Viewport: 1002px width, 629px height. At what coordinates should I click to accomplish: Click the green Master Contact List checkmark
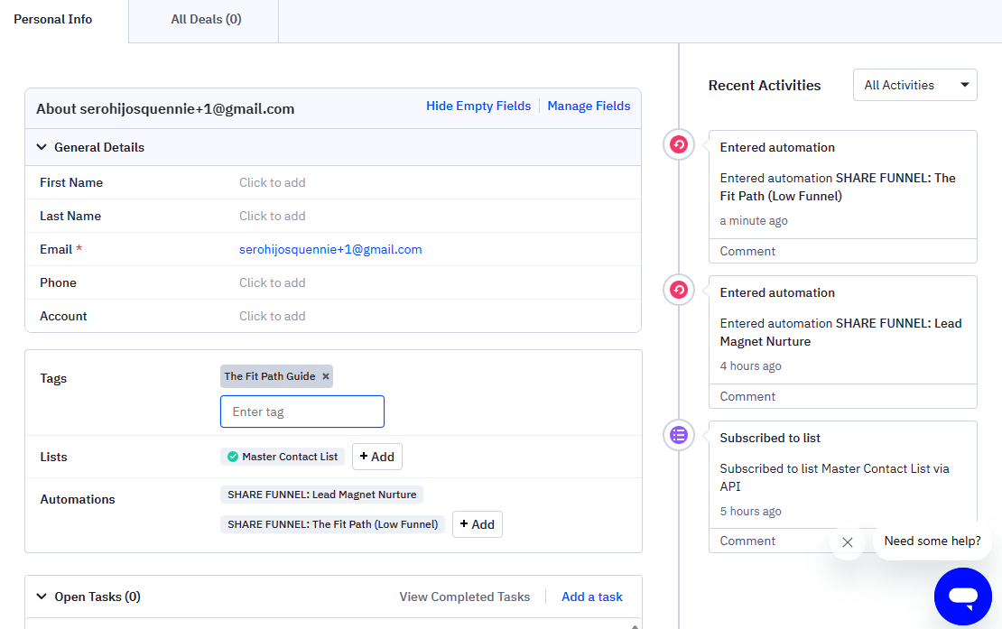233,457
